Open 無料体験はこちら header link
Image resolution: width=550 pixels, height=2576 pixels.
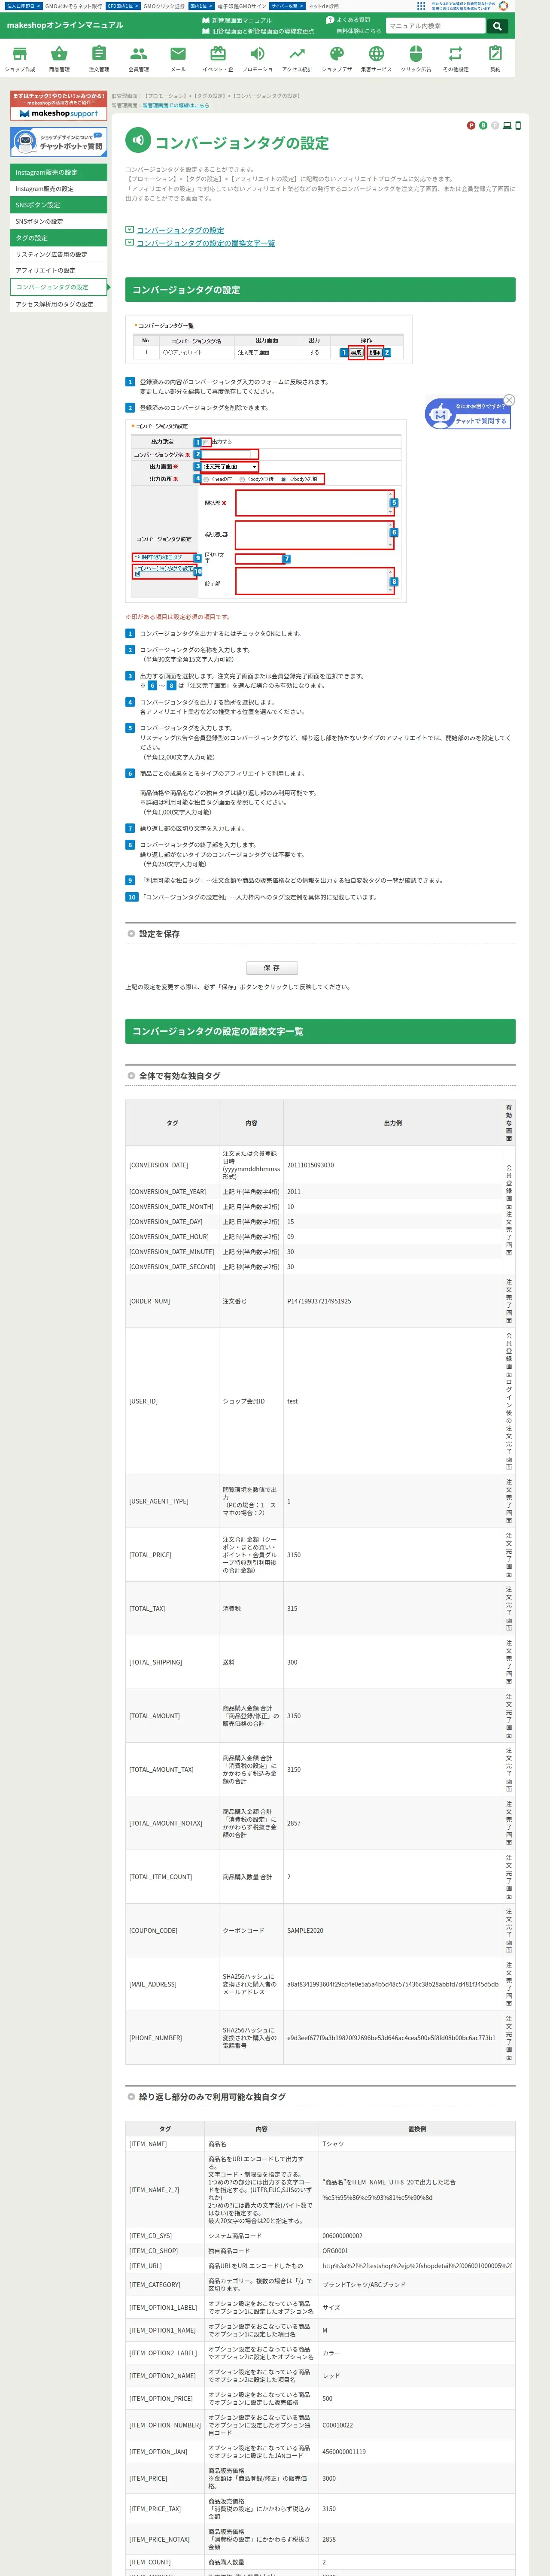(359, 31)
